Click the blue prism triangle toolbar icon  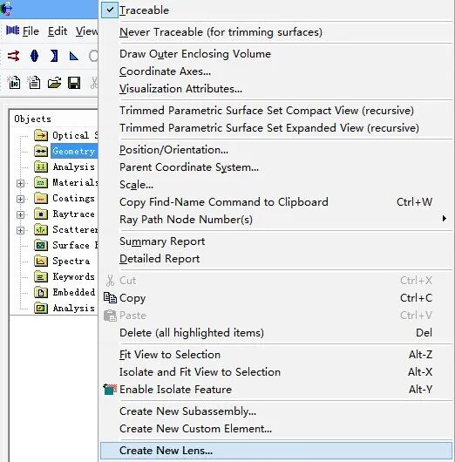click(x=74, y=56)
